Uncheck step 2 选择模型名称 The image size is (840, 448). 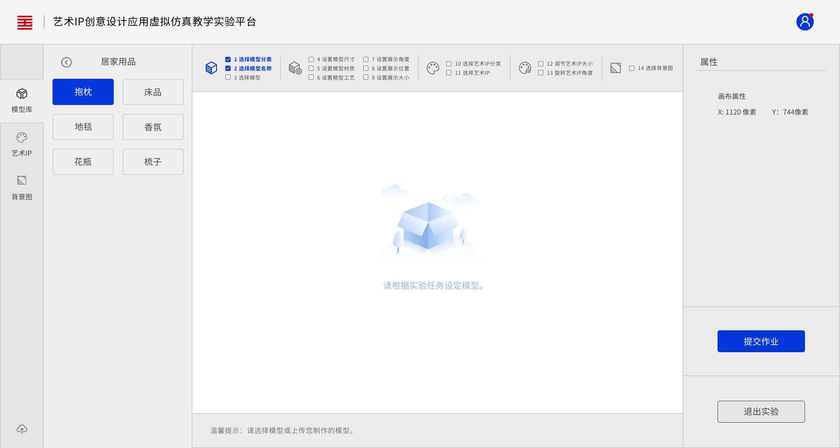[x=228, y=68]
